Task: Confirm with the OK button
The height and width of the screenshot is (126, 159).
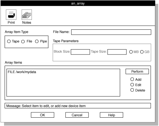Action: [x=42, y=115]
